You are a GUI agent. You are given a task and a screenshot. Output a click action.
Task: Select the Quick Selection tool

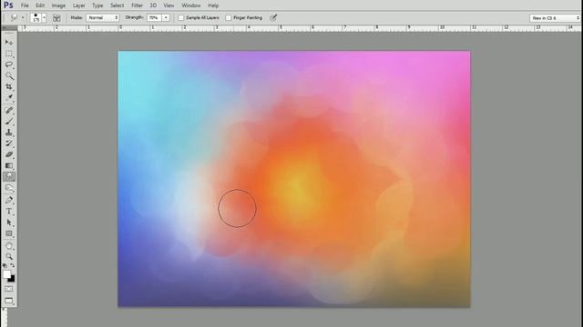(x=9, y=76)
